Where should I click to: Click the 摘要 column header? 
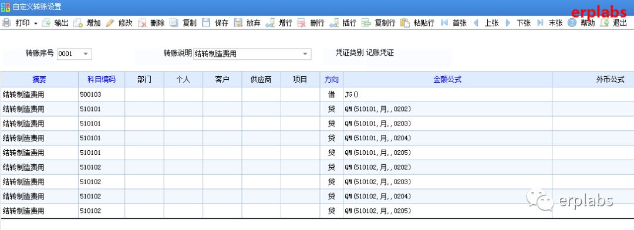coord(39,80)
